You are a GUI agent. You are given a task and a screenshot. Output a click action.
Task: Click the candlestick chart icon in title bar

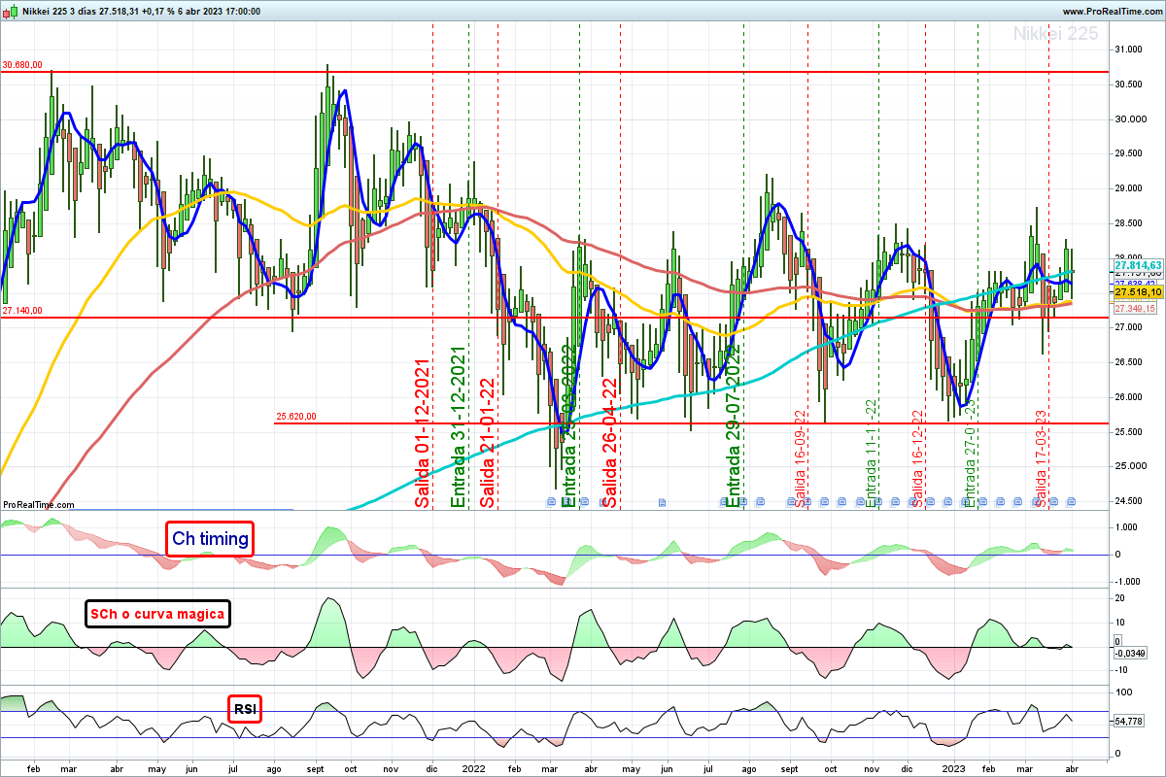[9, 11]
